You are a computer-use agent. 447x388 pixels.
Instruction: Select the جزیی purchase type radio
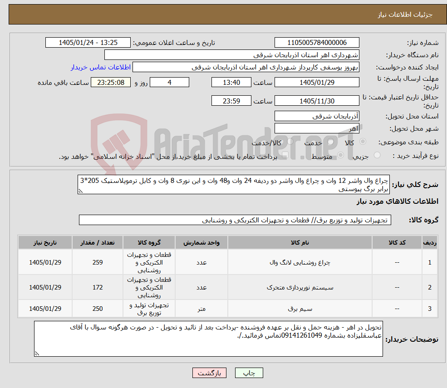pos(377,155)
